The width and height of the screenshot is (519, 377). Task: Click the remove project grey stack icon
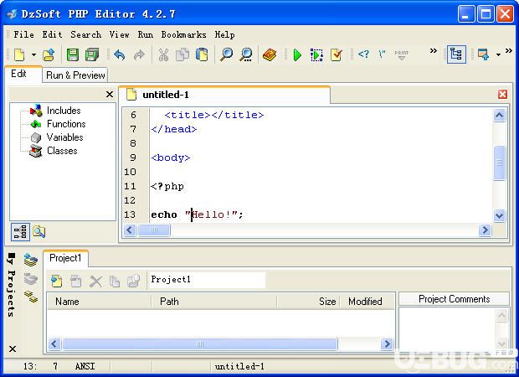click(x=31, y=279)
